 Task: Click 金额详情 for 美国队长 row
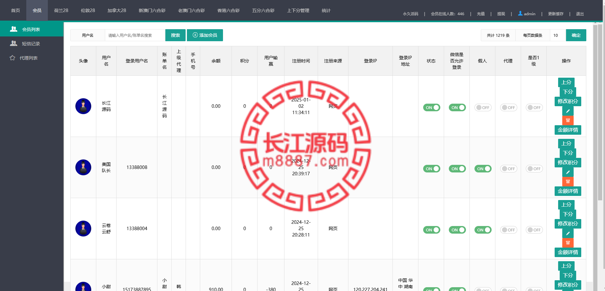[568, 191]
